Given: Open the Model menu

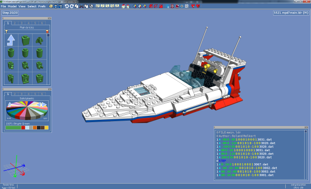Looking at the screenshot, I should pos(12,6).
